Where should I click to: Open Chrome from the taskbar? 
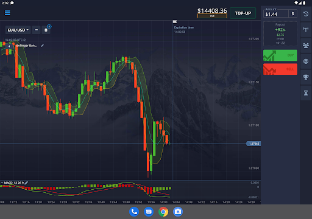pyautogui.click(x=163, y=212)
